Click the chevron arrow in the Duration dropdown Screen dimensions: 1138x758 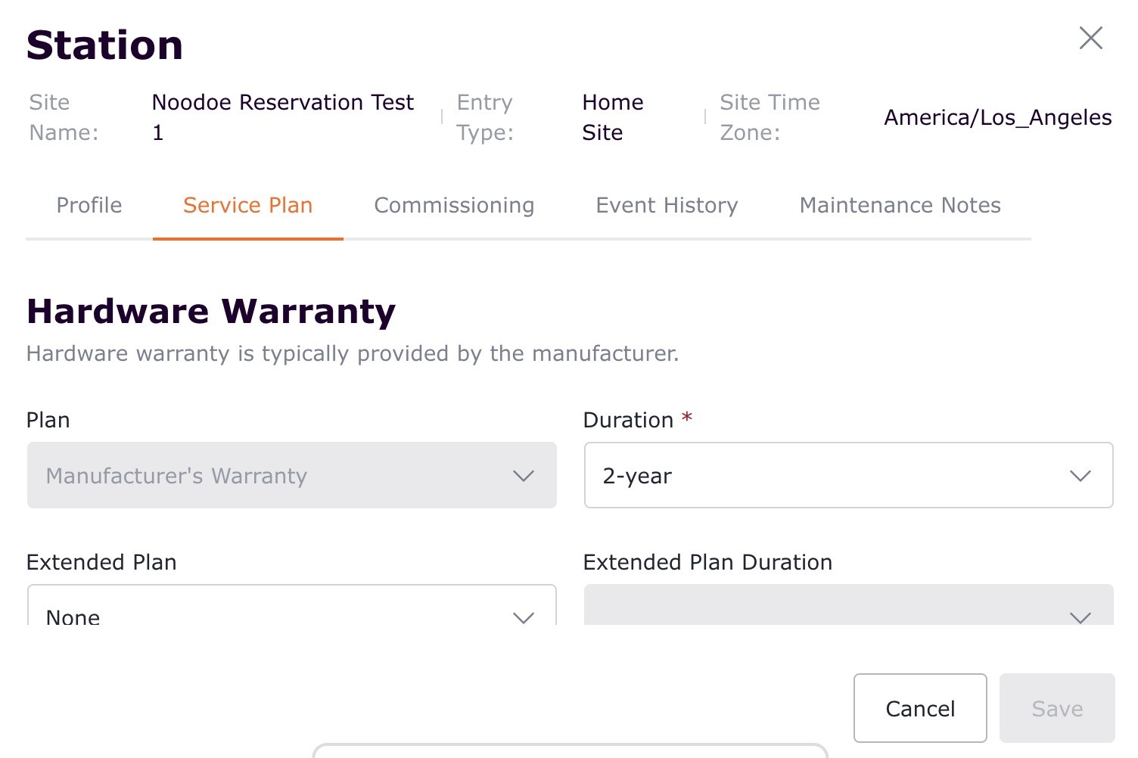(1080, 476)
